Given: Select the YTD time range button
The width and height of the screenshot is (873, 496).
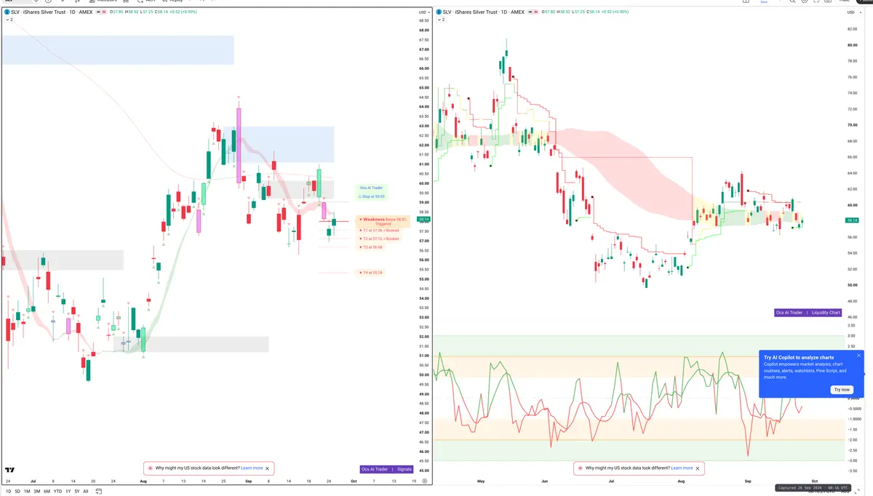Looking at the screenshot, I should tap(57, 492).
